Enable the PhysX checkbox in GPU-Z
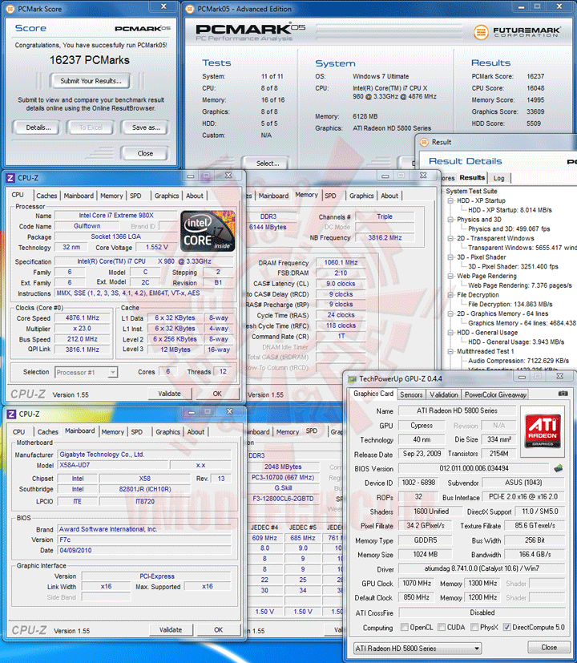Viewport: 577px width, 663px height. click(474, 627)
